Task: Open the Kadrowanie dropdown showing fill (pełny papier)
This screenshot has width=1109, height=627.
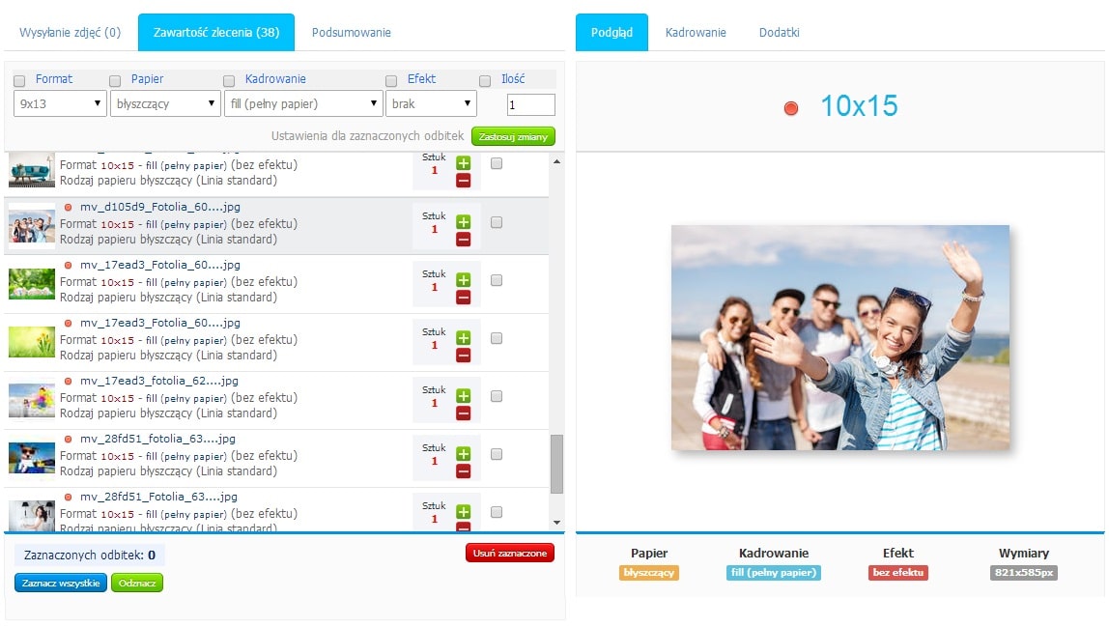Action: (x=304, y=103)
